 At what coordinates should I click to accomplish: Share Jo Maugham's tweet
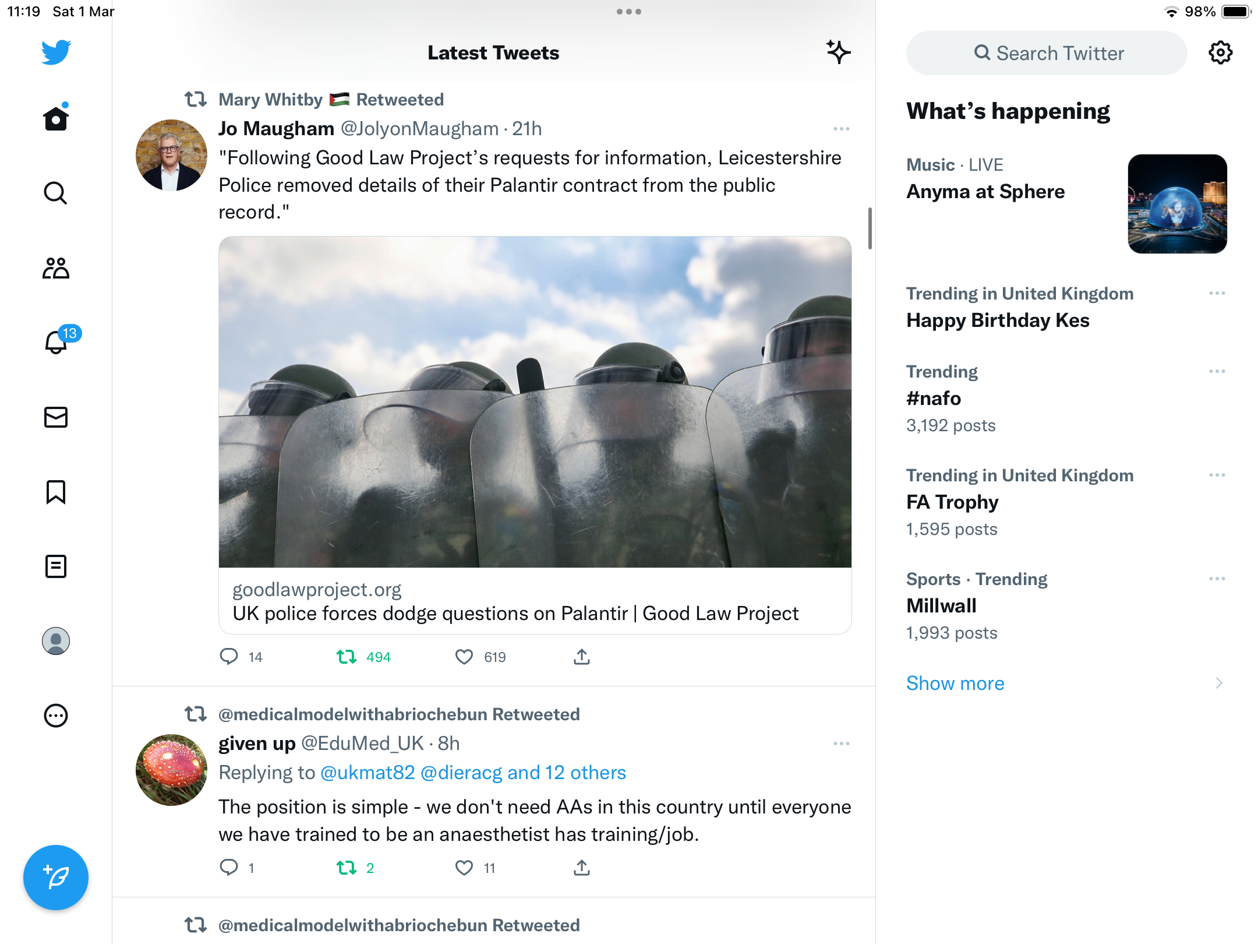[x=582, y=657]
